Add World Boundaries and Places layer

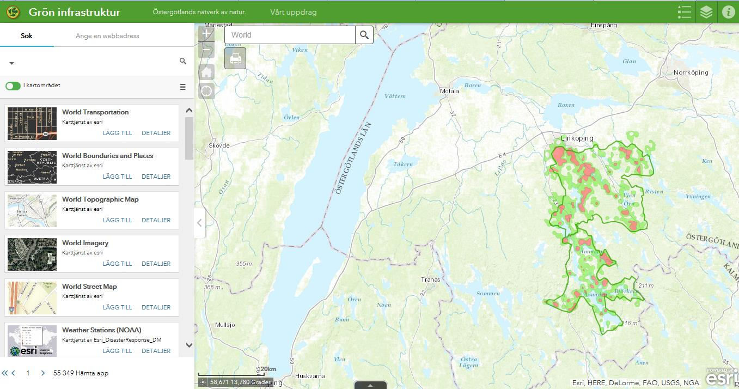tap(117, 177)
